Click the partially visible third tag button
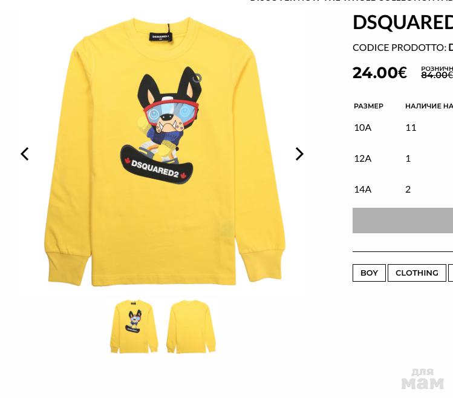453x398 pixels. (x=451, y=273)
